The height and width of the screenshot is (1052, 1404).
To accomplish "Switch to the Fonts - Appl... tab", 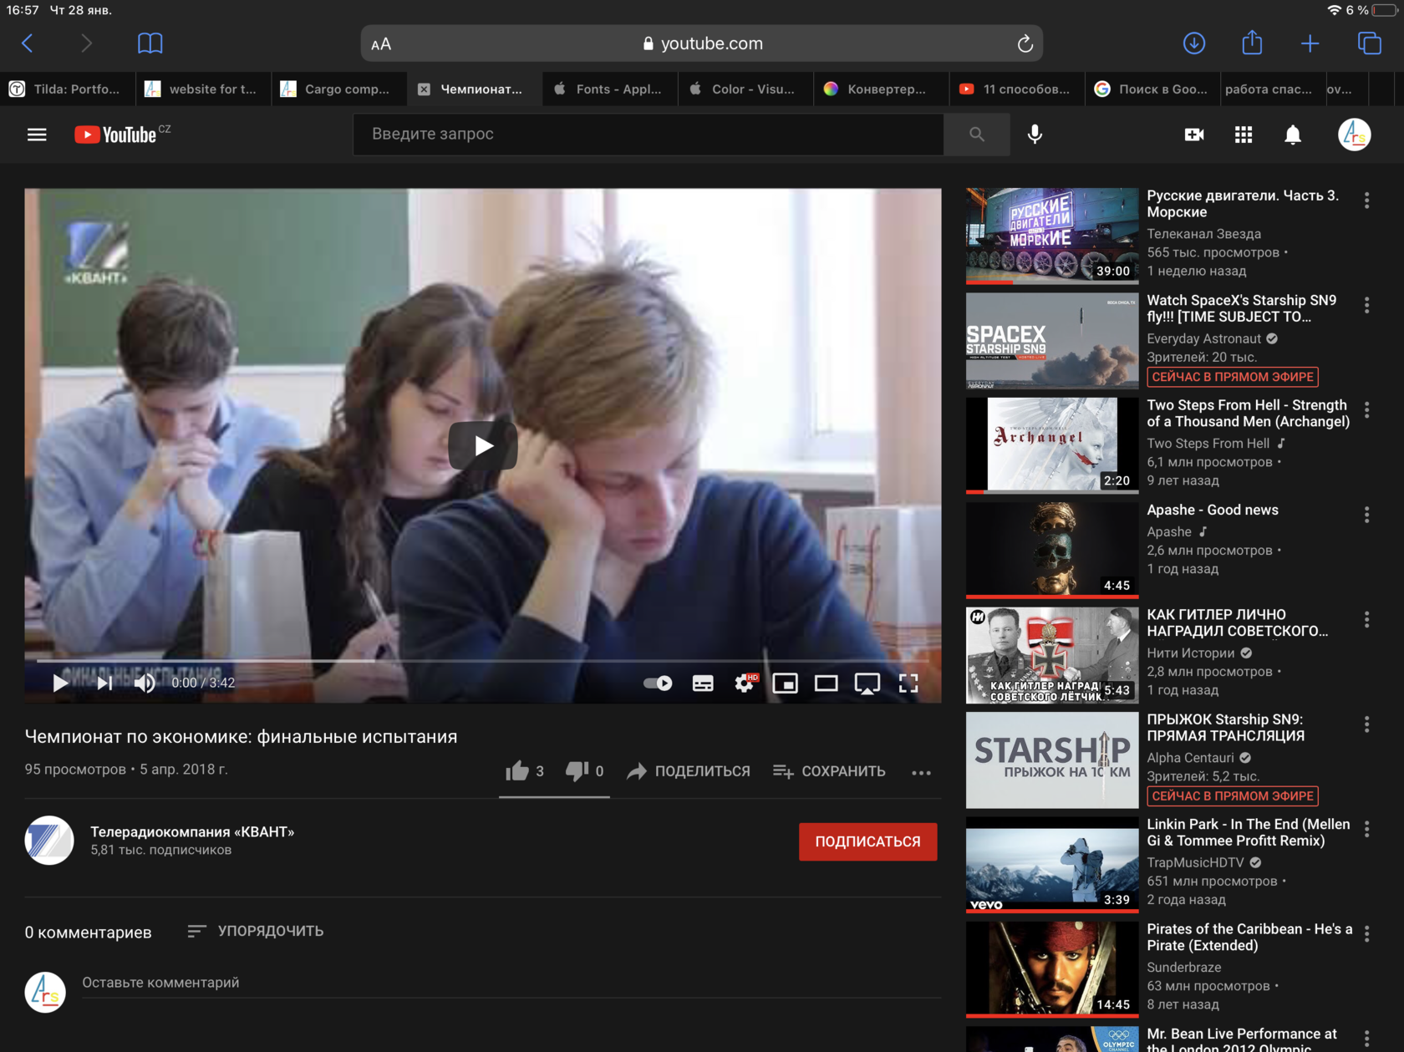I will (610, 89).
